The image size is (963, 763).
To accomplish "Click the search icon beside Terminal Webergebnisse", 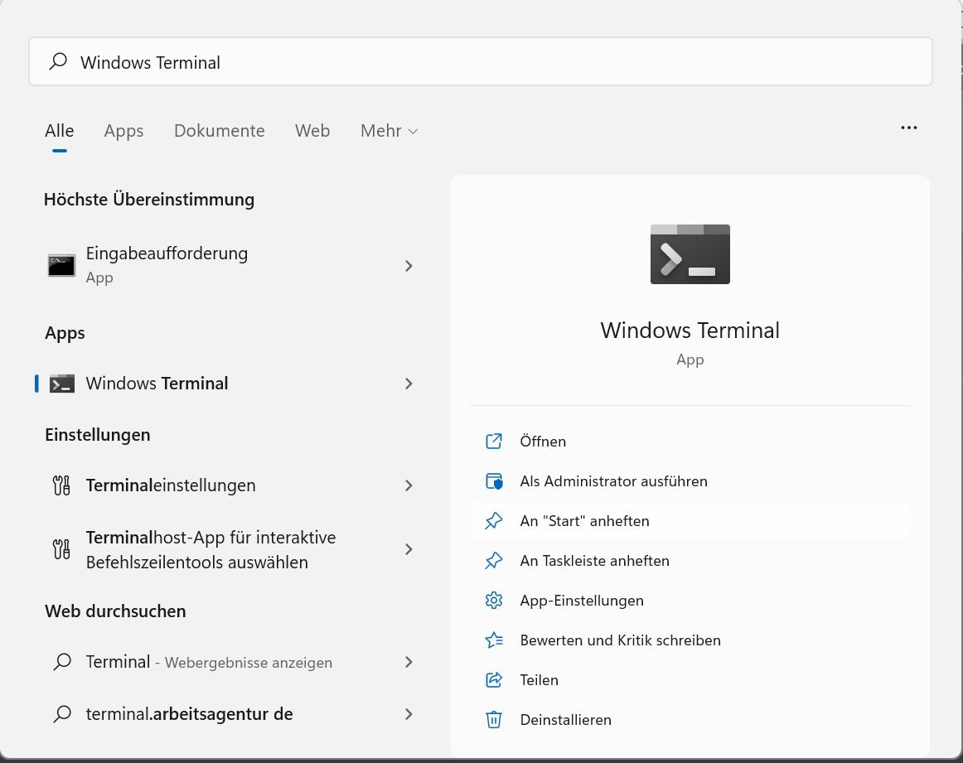I will tap(62, 662).
